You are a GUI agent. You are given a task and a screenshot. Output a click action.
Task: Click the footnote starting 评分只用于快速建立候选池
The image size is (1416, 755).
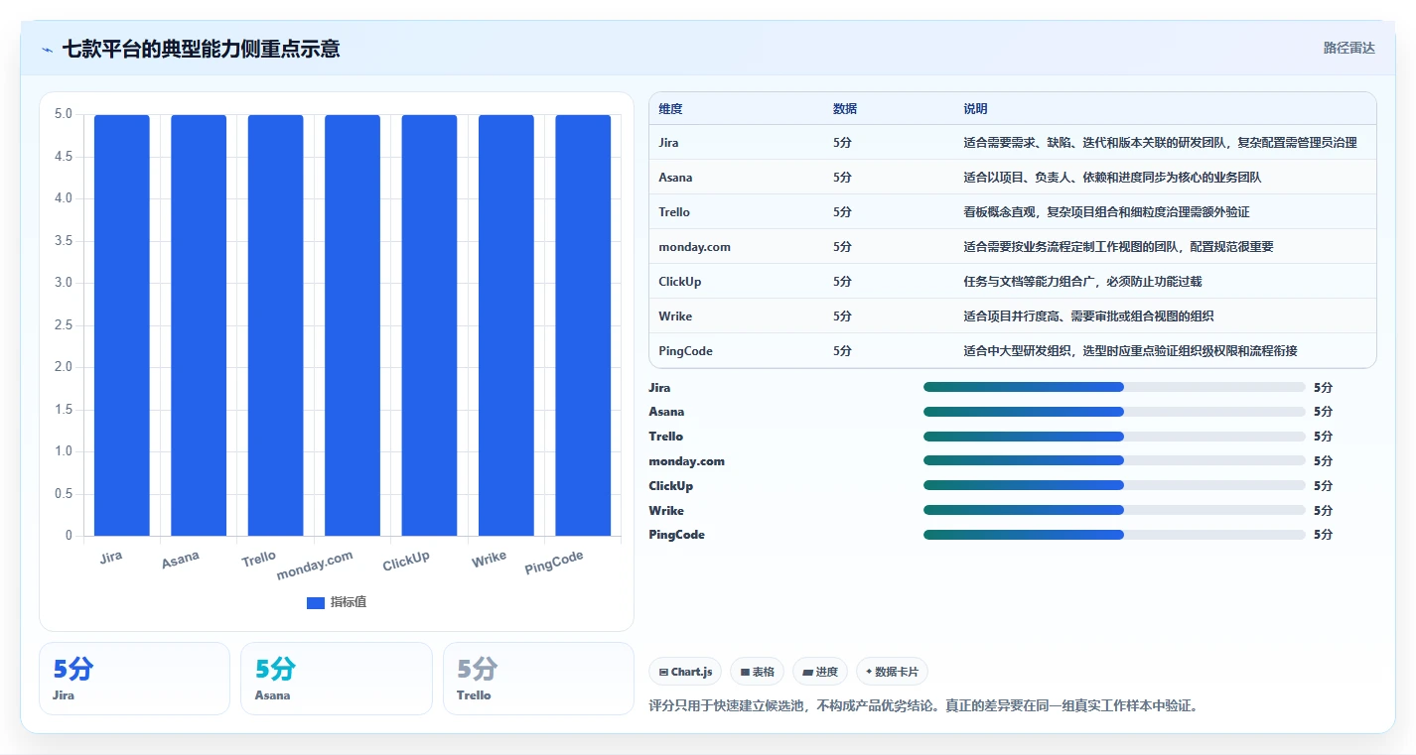tap(923, 705)
